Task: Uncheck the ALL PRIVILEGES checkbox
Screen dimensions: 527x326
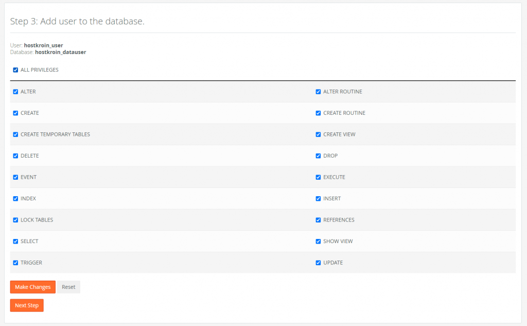Action: coord(15,70)
